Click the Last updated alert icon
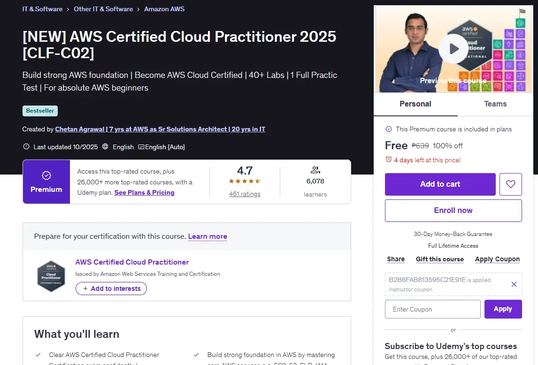Viewport: 538px width, 365px height. coord(26,146)
